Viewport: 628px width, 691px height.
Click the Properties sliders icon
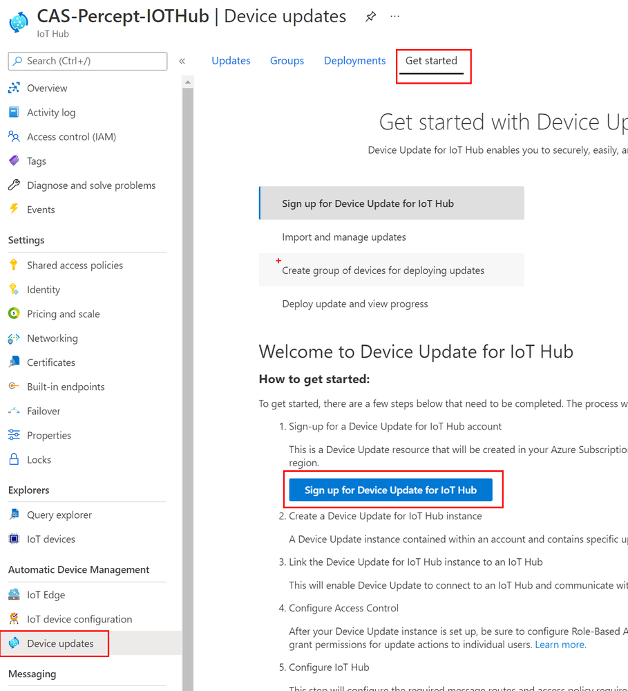point(14,435)
